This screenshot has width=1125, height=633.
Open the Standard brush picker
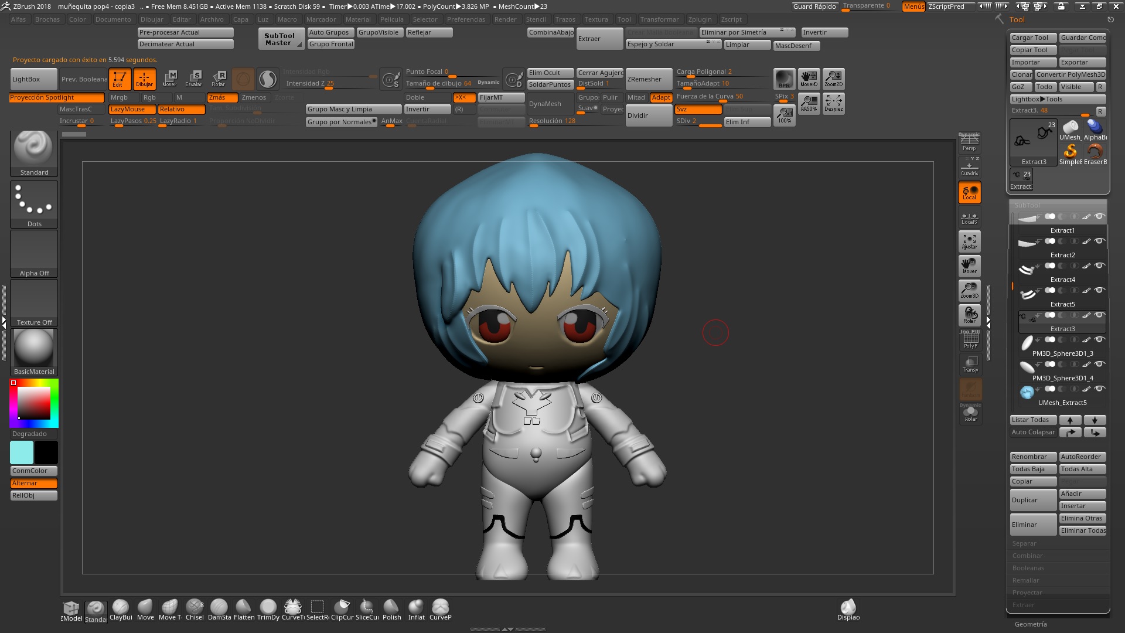[34, 154]
